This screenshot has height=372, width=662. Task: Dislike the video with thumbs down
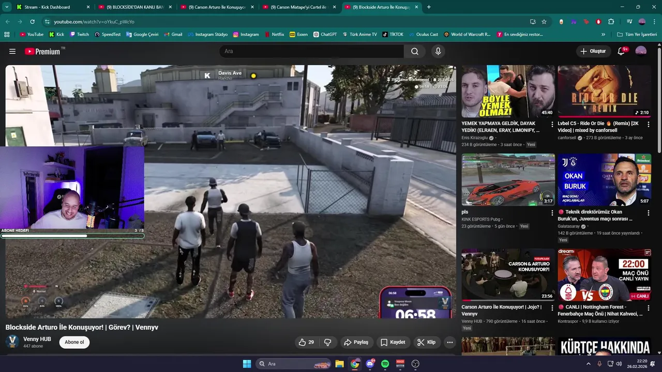click(x=327, y=342)
